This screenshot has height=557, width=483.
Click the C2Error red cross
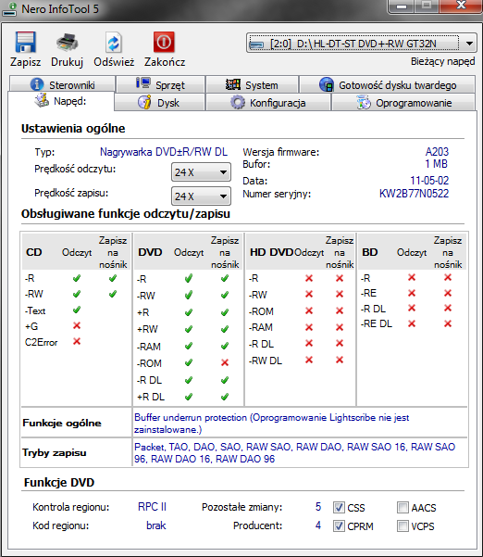[77, 341]
